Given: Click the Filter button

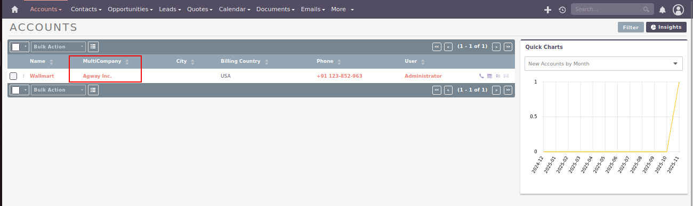Looking at the screenshot, I should tap(631, 27).
